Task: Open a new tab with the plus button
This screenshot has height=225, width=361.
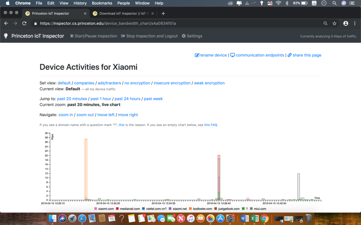Action: pos(163,13)
